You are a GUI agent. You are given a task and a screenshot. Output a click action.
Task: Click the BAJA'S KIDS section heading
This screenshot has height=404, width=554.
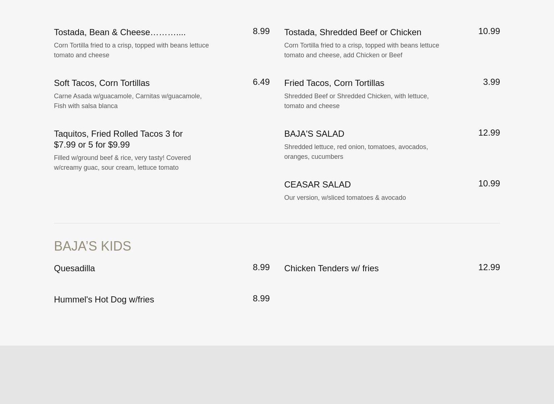tap(92, 246)
